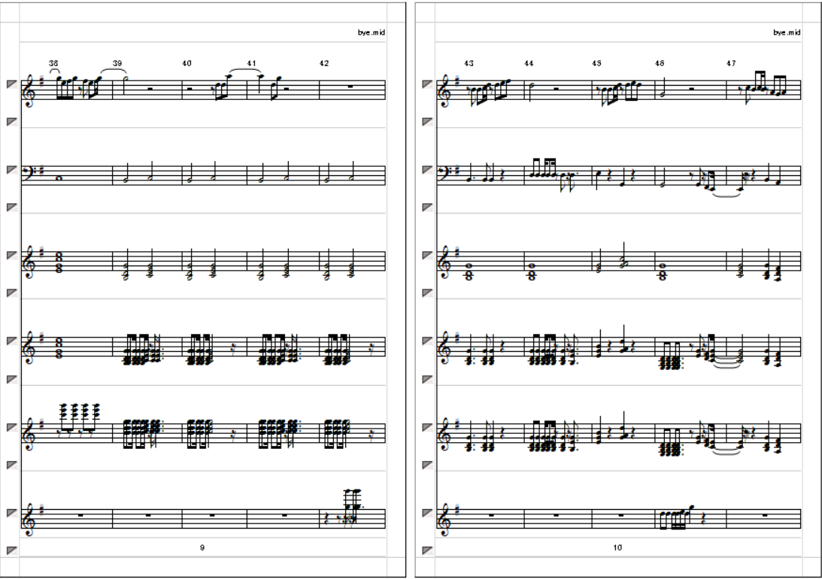Click the triangle marker beside right page's bottom staff

427,513
